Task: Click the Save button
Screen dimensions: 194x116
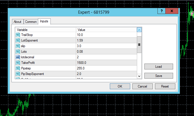Action: [159, 76]
